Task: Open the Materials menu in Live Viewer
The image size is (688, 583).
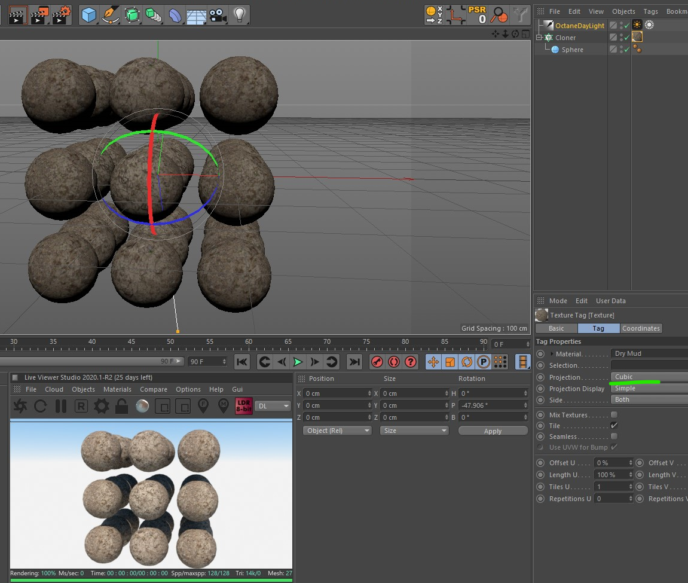Action: point(117,389)
